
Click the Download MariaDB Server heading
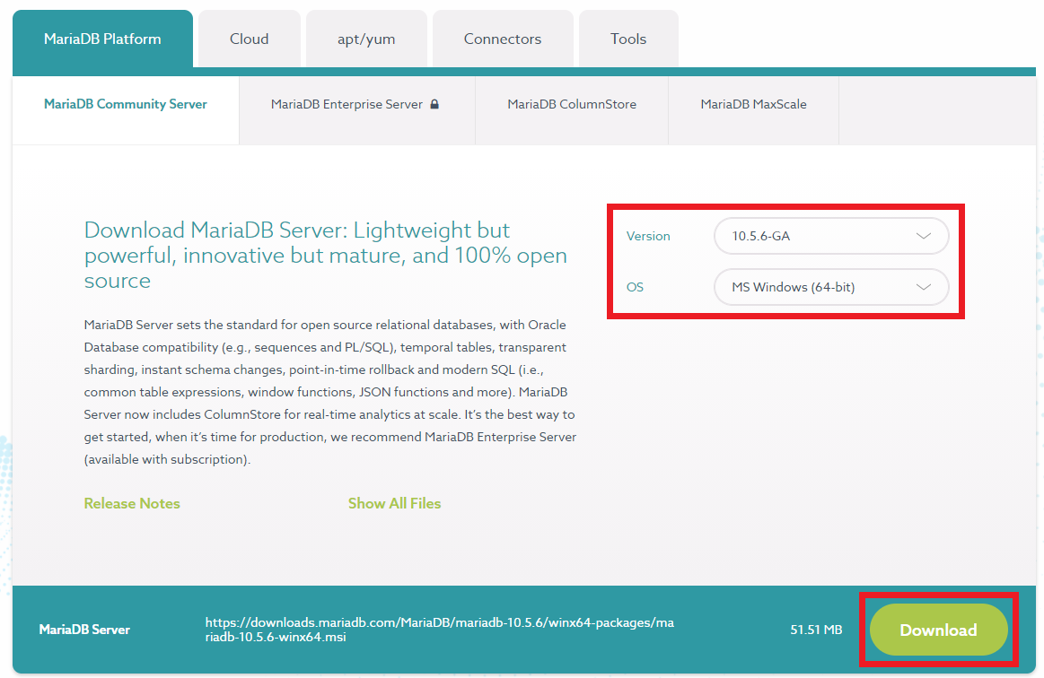coord(326,256)
